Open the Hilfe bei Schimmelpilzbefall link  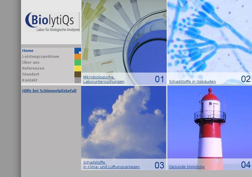coord(49,91)
